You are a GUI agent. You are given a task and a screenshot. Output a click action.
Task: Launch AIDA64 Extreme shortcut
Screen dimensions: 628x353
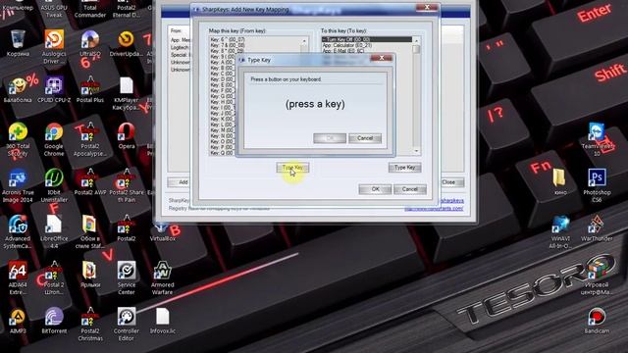[x=18, y=271]
